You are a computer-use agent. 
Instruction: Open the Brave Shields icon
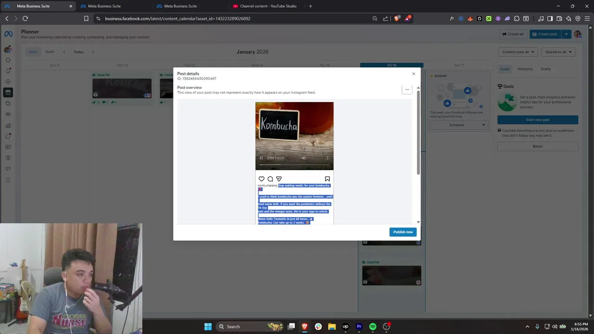coord(397,19)
